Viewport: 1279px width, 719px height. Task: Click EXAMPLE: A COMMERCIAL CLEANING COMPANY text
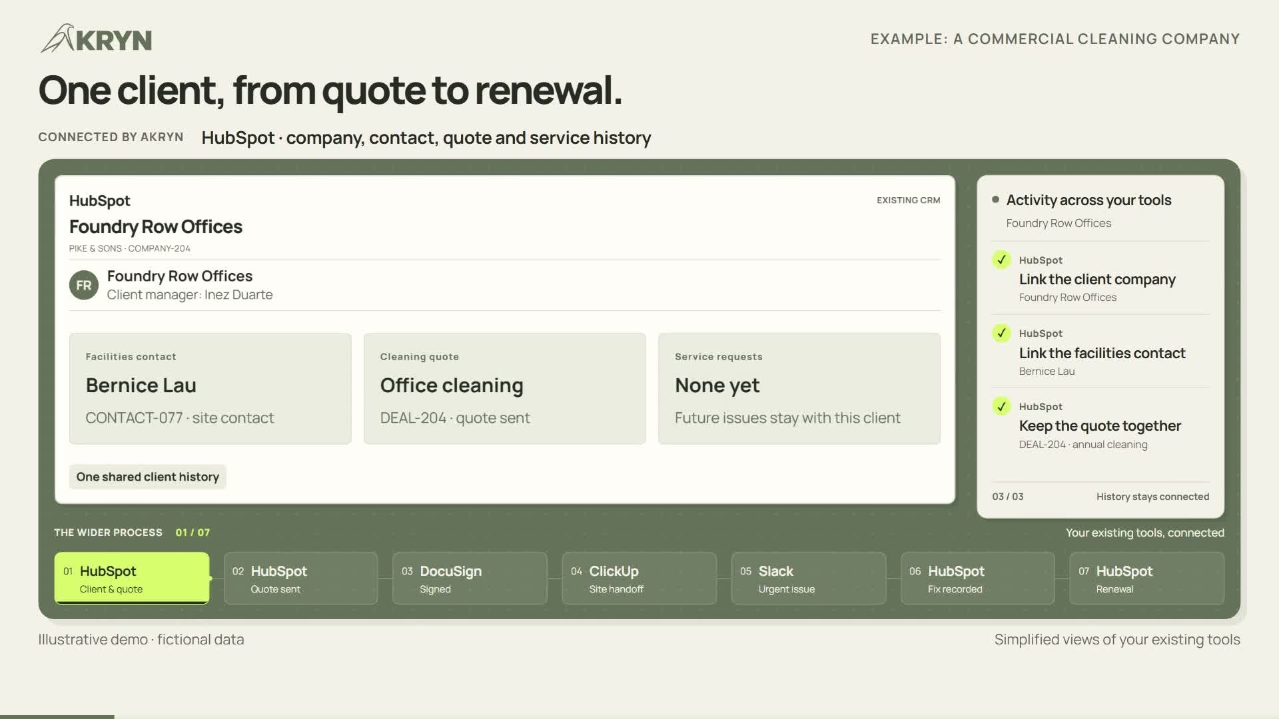click(x=1055, y=39)
